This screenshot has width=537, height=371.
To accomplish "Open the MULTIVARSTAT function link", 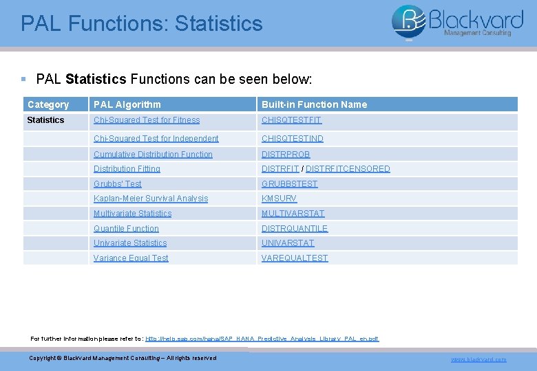I will coord(293,214).
